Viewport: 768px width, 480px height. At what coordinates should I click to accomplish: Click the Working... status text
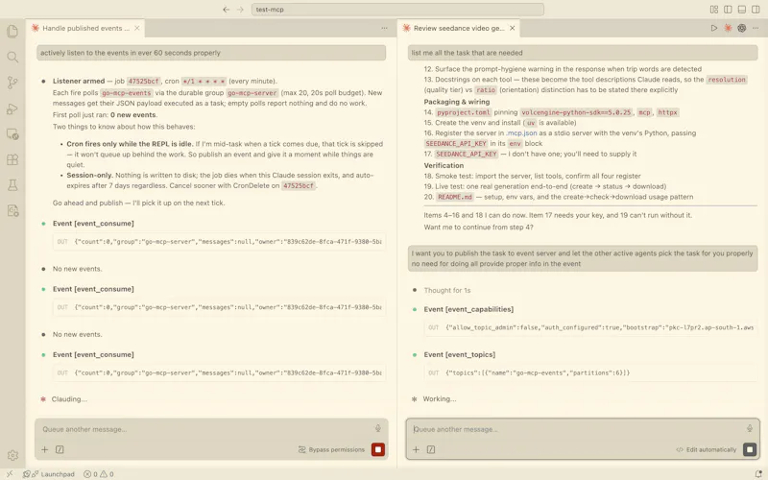coord(440,398)
